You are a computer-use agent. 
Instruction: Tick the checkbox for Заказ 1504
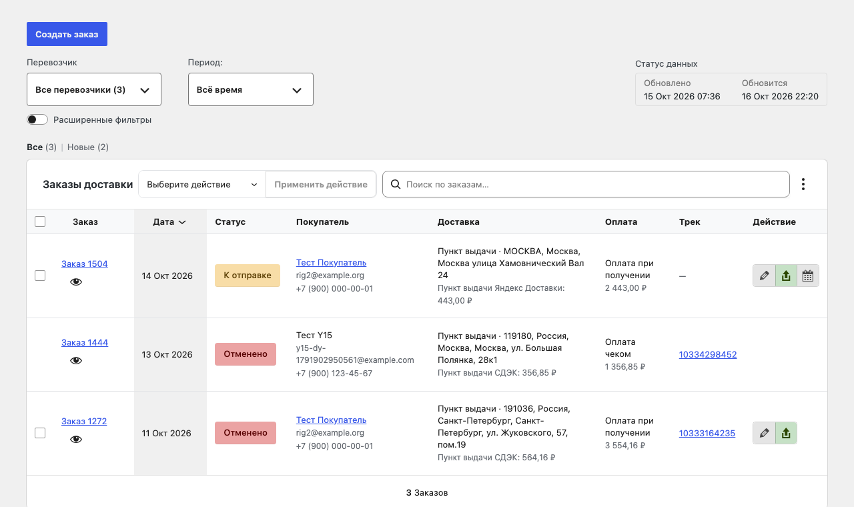tap(40, 276)
